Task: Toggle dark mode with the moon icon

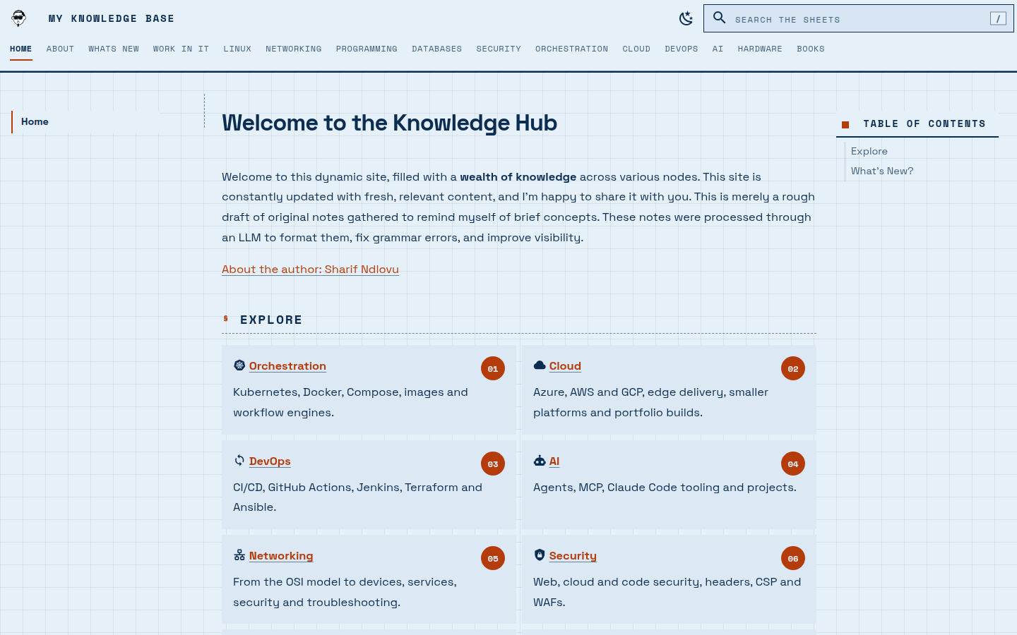Action: (686, 18)
